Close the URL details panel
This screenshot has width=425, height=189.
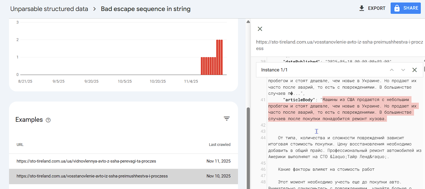coord(260,29)
